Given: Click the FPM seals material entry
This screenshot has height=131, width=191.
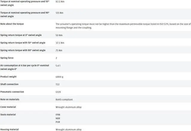Looking at the screenshot, I should (58, 115).
